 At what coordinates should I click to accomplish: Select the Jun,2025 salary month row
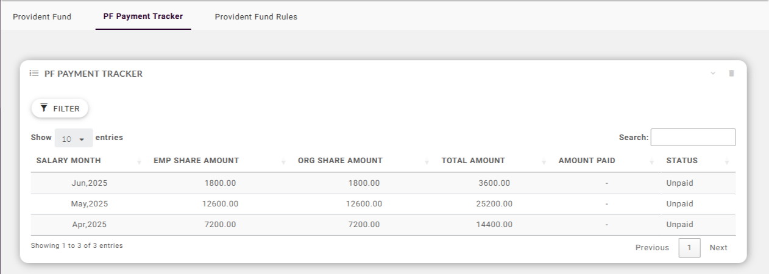(x=89, y=183)
